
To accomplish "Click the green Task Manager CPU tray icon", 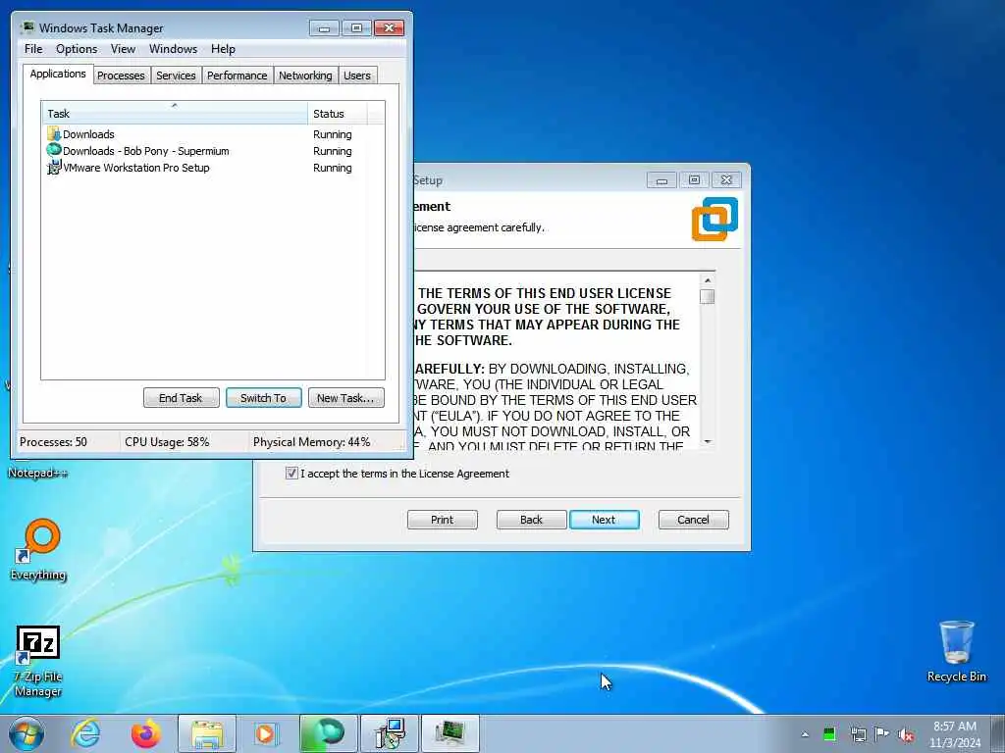I will coord(829,734).
